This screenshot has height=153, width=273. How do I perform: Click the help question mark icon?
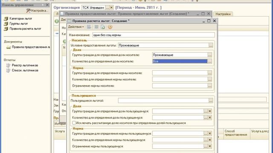pyautogui.click(x=110, y=27)
